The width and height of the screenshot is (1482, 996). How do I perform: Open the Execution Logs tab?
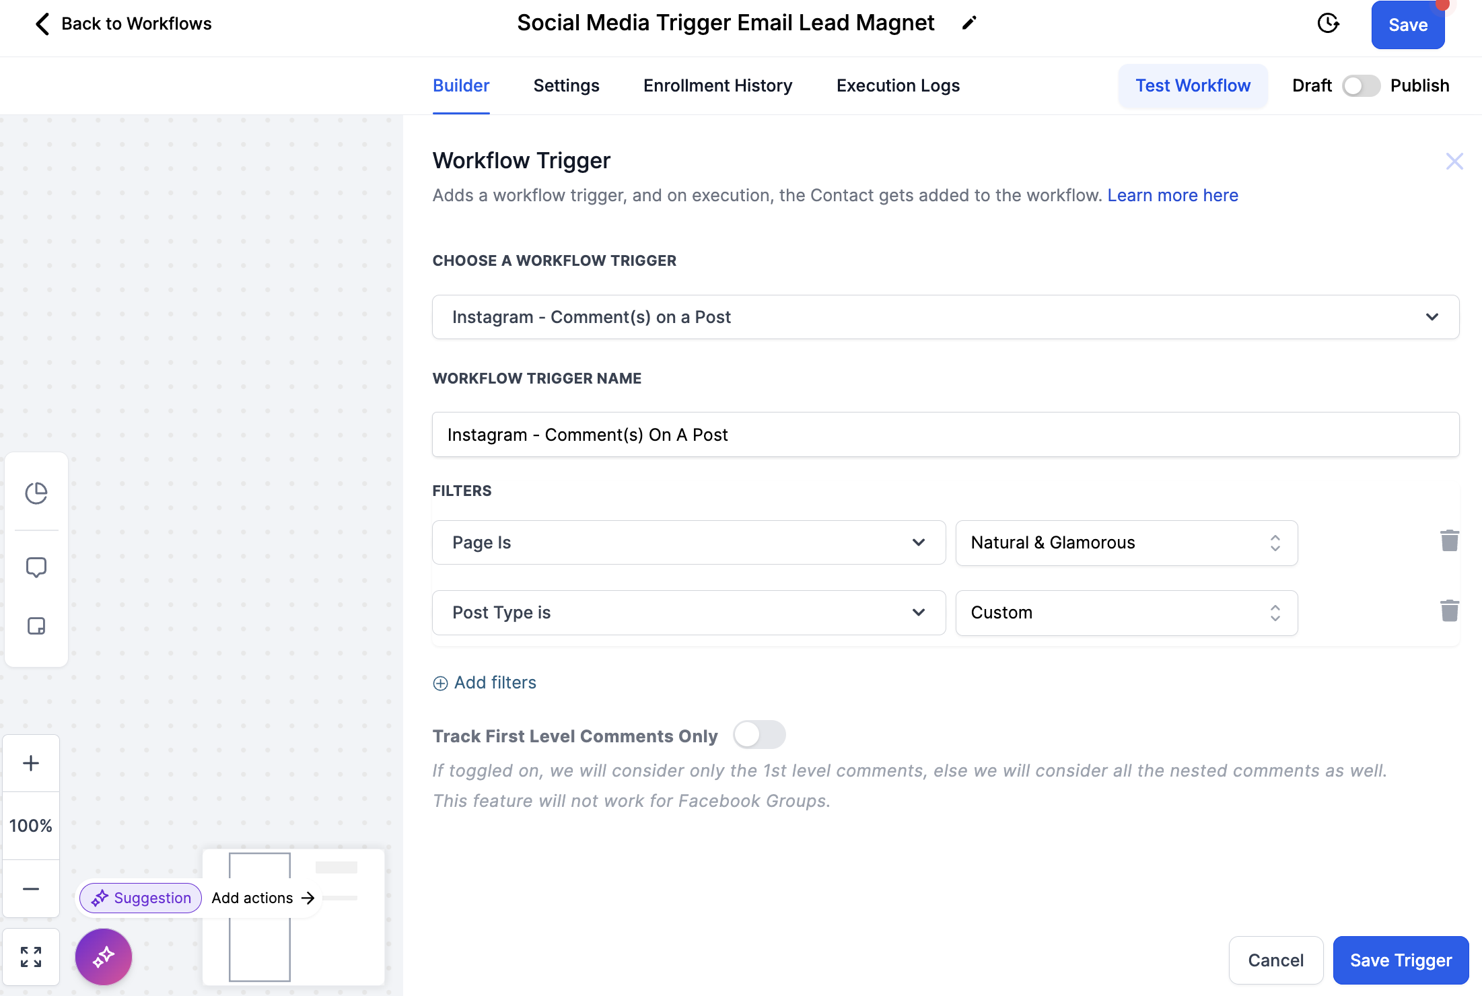click(x=898, y=86)
